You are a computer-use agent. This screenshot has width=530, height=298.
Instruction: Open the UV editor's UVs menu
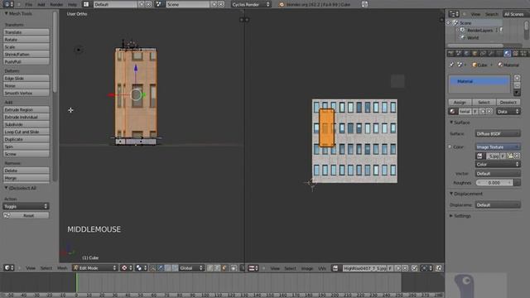(322, 268)
